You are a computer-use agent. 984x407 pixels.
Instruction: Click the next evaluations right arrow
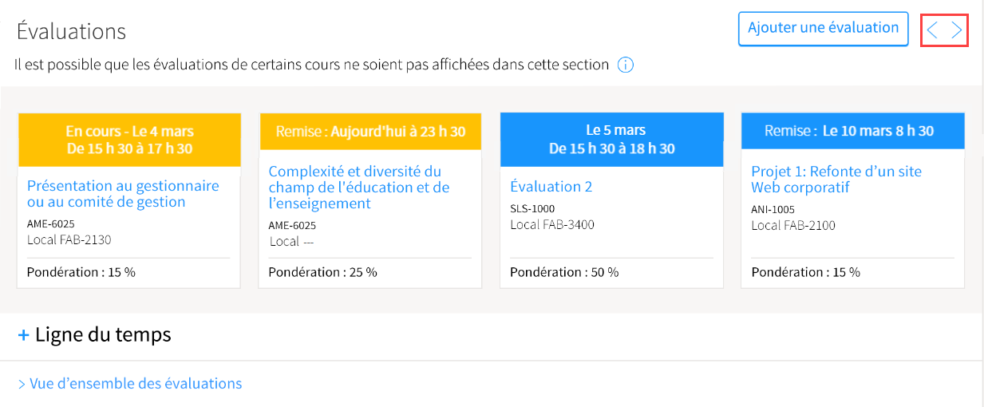pyautogui.click(x=957, y=30)
